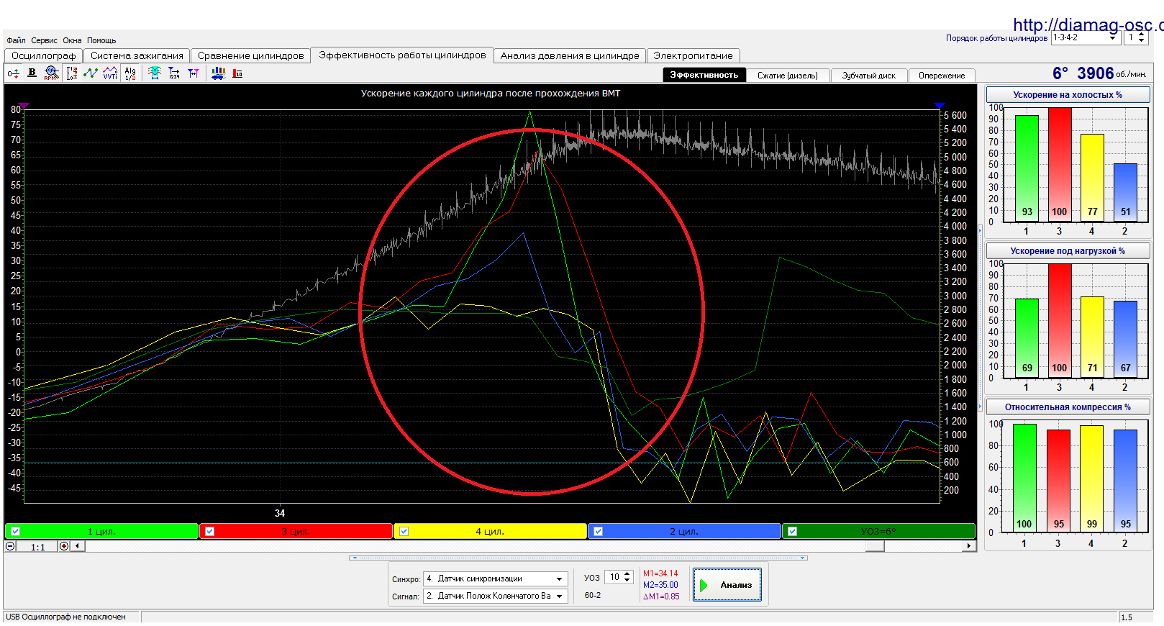The height and width of the screenshot is (626, 1164).
Task: Open the Синхро sensor dropdown
Action: pos(496,579)
